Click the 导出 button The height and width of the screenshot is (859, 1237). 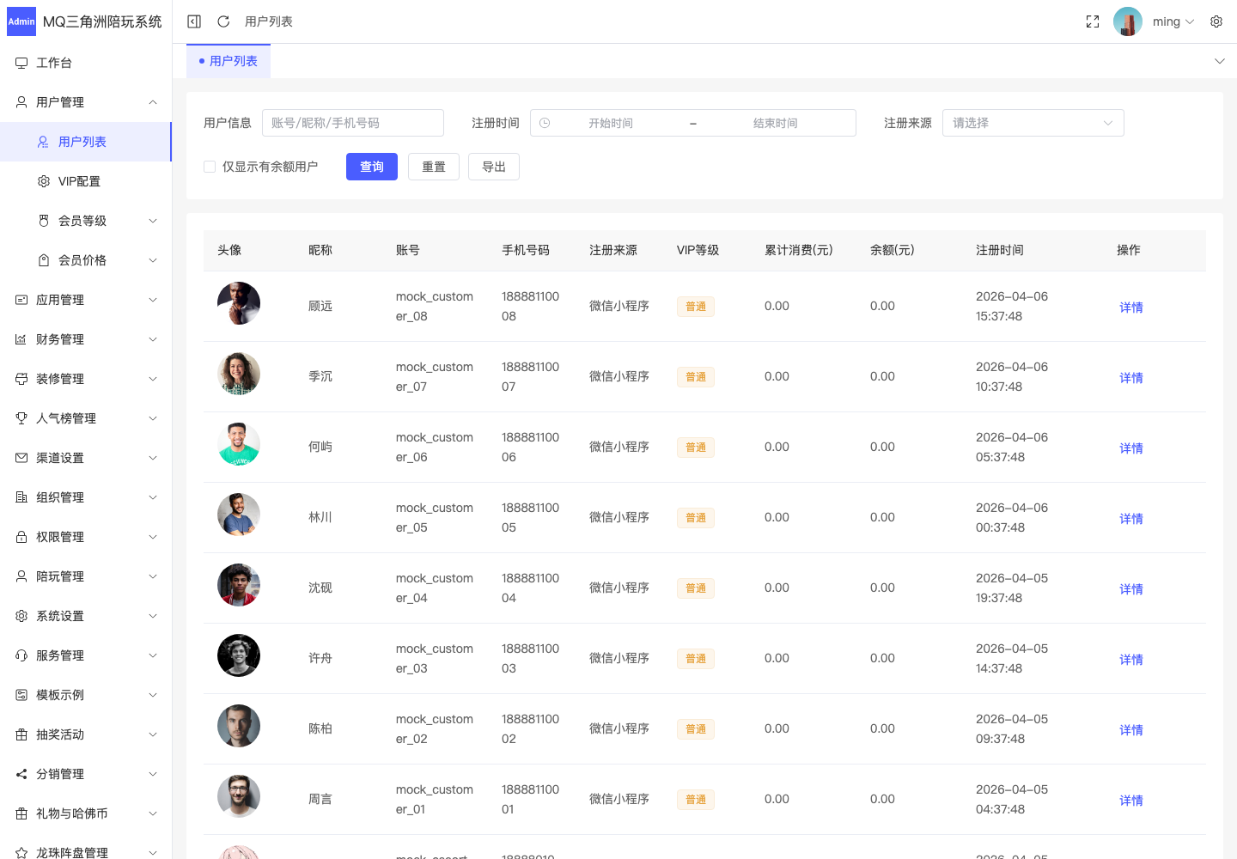pos(494,167)
